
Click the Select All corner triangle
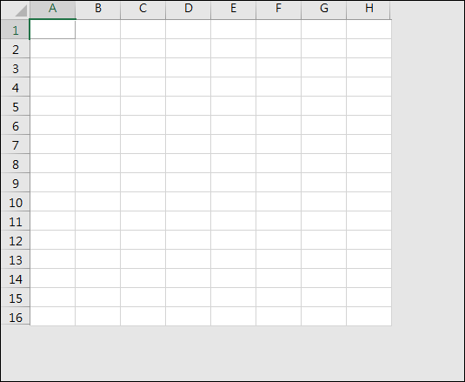tap(21, 11)
